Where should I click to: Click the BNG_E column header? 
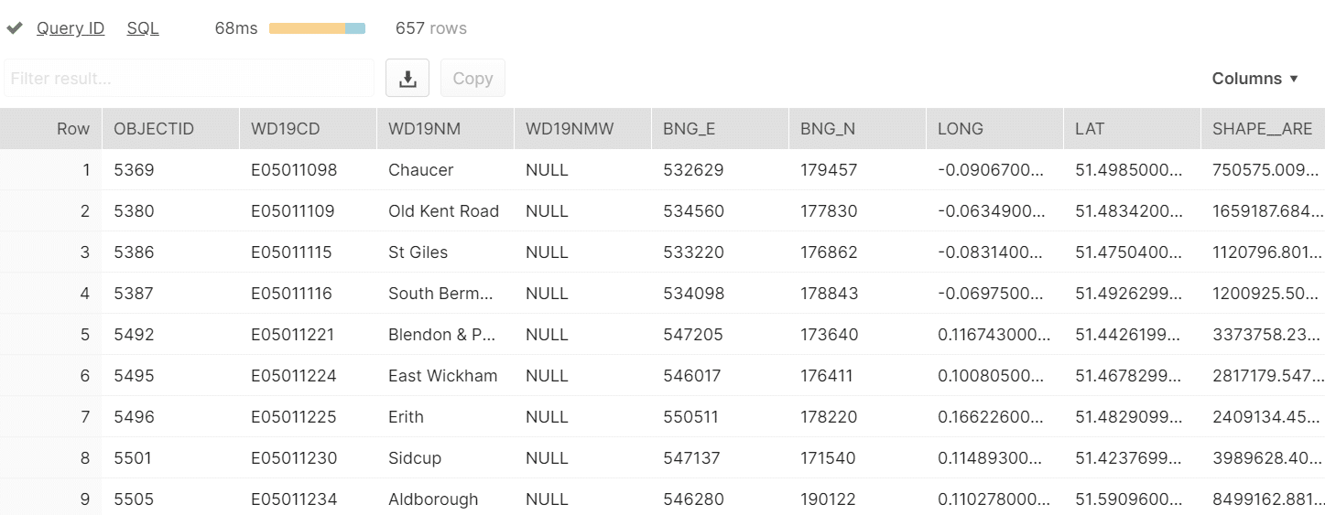(x=720, y=129)
